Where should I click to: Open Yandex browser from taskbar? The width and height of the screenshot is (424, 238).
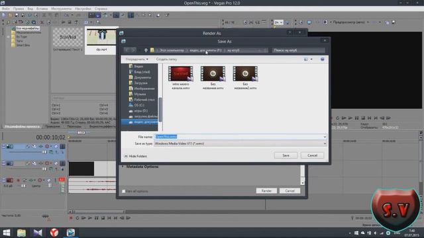54,233
